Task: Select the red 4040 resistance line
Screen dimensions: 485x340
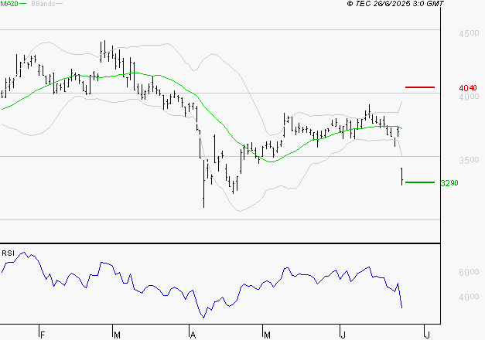Action: click(x=420, y=87)
